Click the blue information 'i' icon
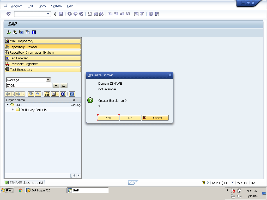The height and width of the screenshot is (200, 267). coord(34,32)
